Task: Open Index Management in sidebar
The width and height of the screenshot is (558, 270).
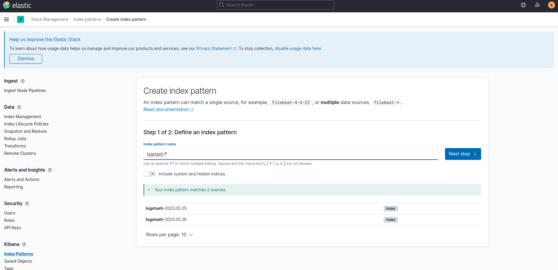Action: [x=23, y=117]
